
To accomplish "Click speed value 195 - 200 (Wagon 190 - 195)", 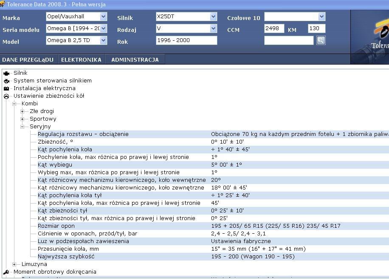I will 253,257.
